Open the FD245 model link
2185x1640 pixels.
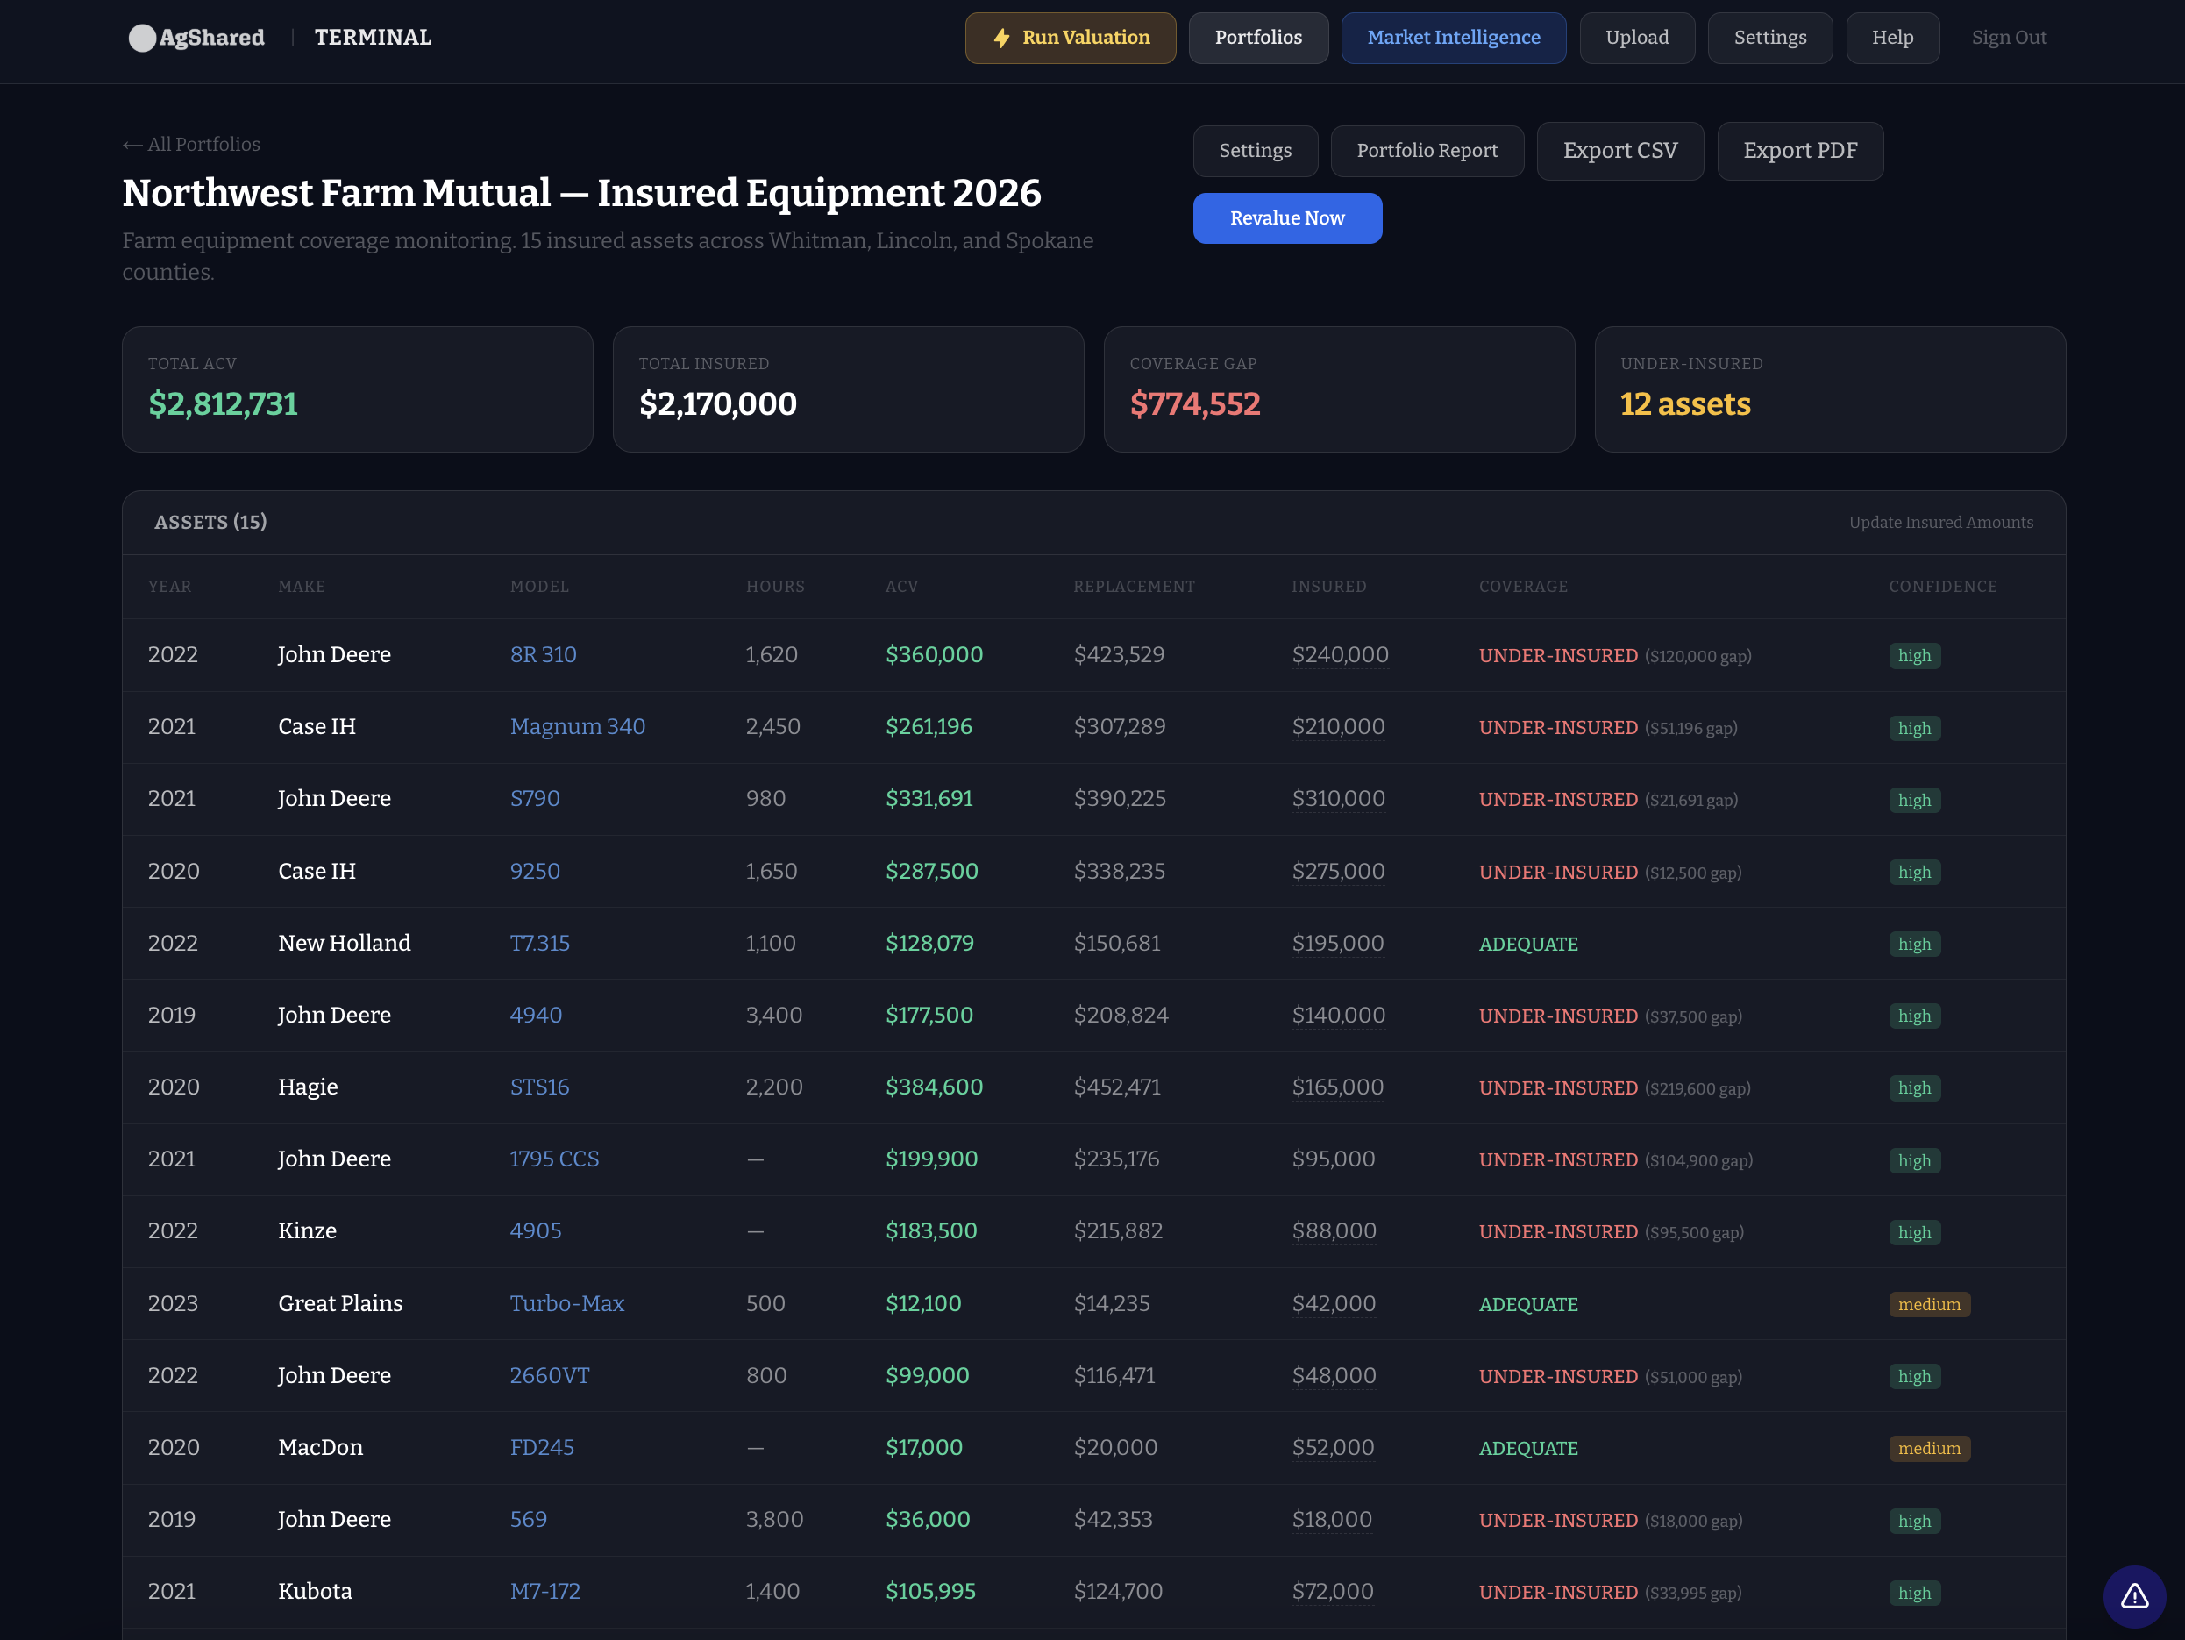click(x=541, y=1447)
